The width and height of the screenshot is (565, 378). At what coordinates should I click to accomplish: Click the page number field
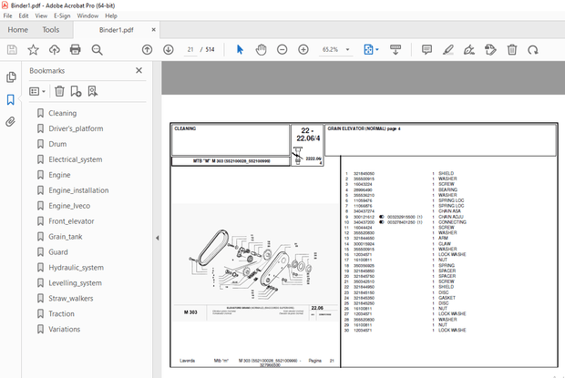coord(190,50)
